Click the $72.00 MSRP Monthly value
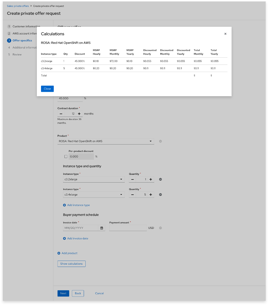This screenshot has height=305, width=269. click(113, 61)
